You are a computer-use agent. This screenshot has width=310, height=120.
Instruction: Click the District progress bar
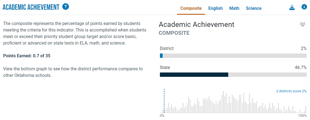tap(233, 56)
